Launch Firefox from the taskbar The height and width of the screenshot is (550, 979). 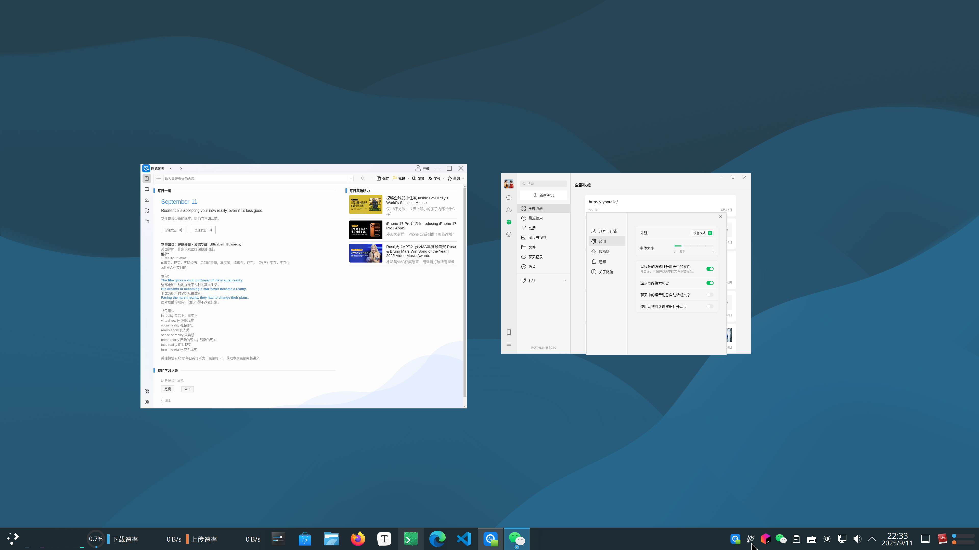[358, 539]
